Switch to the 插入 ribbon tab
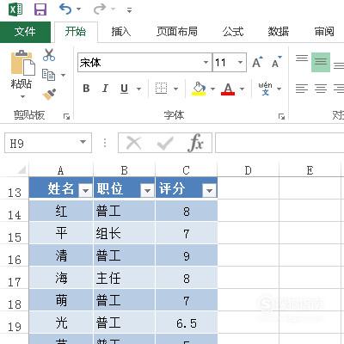Image resolution: width=344 pixels, height=344 pixels. pos(121,32)
